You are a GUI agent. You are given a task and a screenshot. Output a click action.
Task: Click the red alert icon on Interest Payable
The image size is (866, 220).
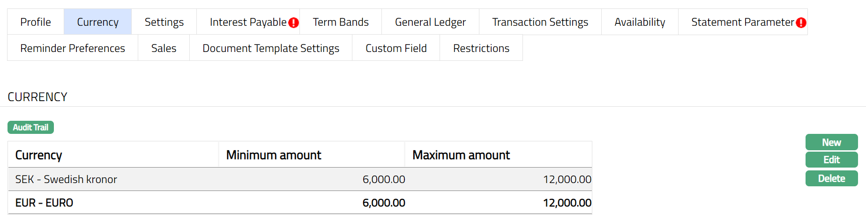(294, 22)
